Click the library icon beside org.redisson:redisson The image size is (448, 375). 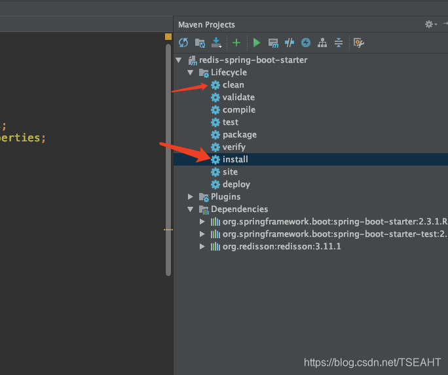215,247
